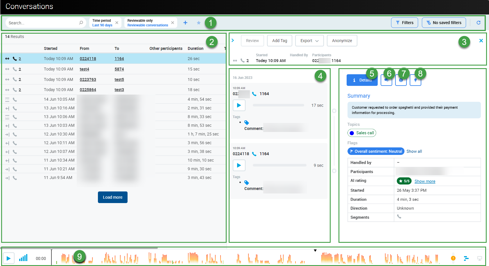
Task: Open the No saved filters dropdown
Action: click(444, 23)
